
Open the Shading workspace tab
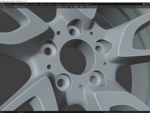point(42,4)
